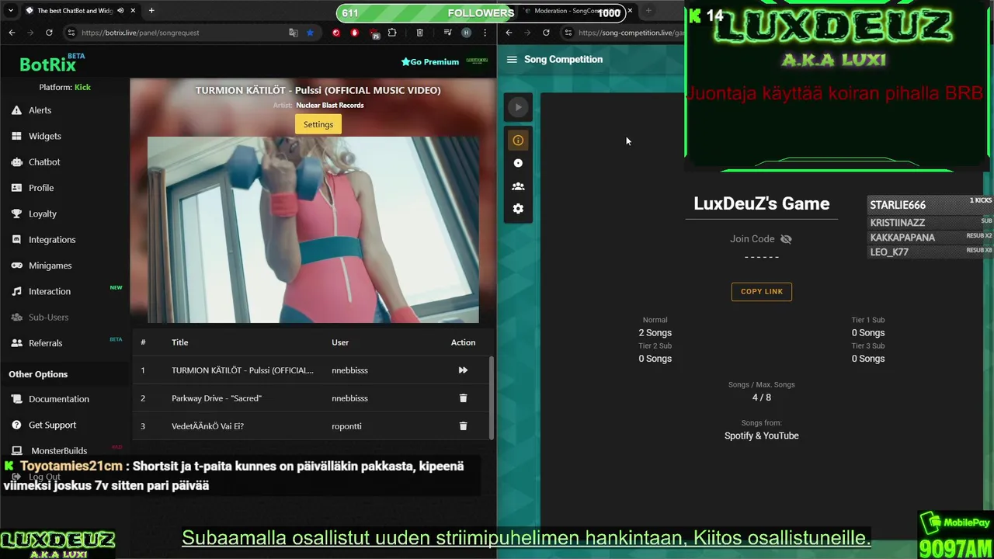Click the music video player thumbnail
The height and width of the screenshot is (559, 994).
[313, 230]
